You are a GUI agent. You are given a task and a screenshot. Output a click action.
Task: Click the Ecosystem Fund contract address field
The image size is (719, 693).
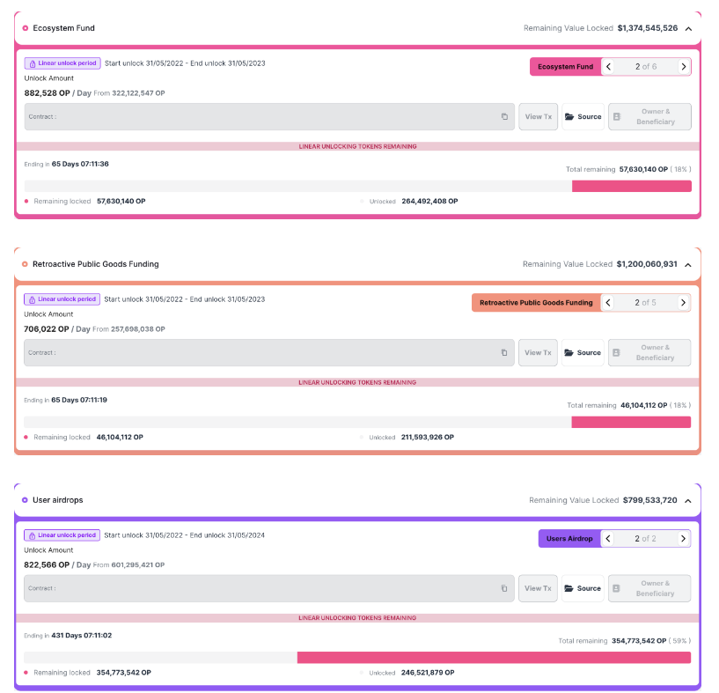click(x=269, y=116)
